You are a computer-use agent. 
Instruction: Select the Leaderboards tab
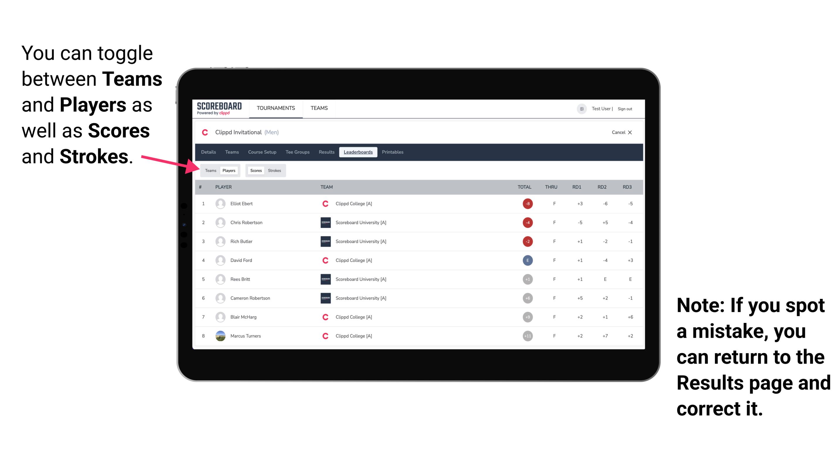coord(358,152)
